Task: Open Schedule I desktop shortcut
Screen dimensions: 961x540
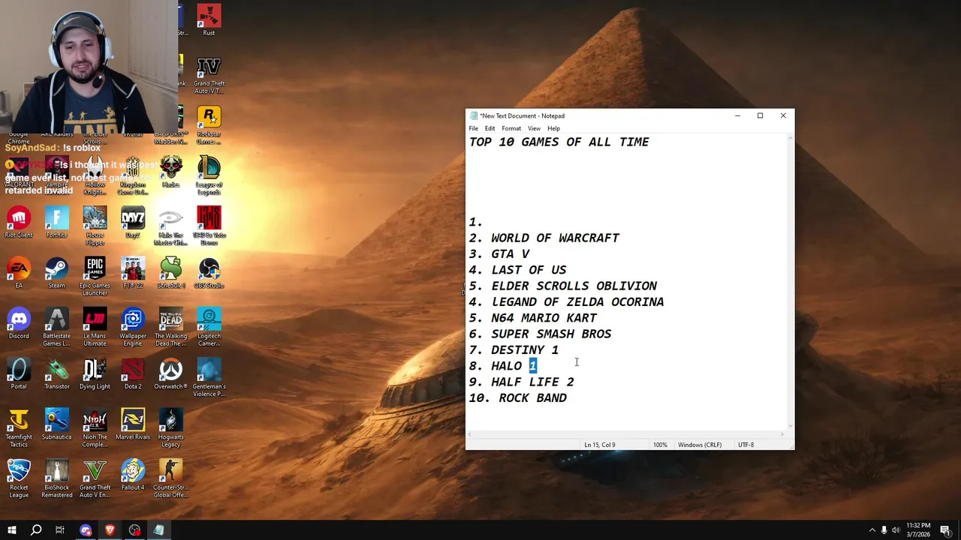Action: point(170,273)
